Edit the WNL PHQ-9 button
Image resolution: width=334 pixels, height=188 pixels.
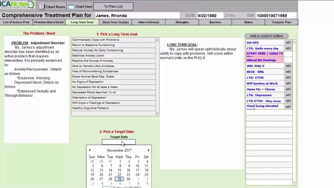288,66
